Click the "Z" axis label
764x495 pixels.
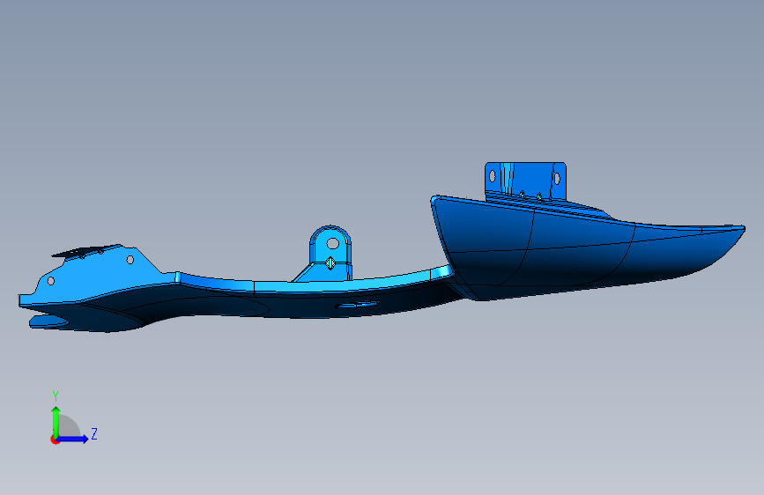pyautogui.click(x=94, y=433)
